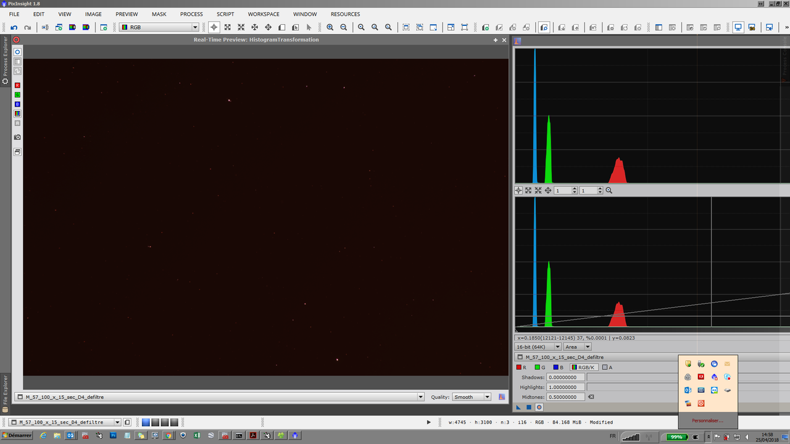The width and height of the screenshot is (790, 444).
Task: Click the Zoom In magnifier icon
Action: click(330, 27)
